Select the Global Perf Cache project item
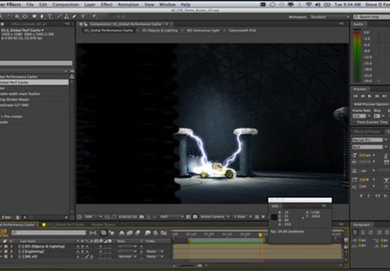Viewport: 390px width, 271px height. click(x=34, y=82)
